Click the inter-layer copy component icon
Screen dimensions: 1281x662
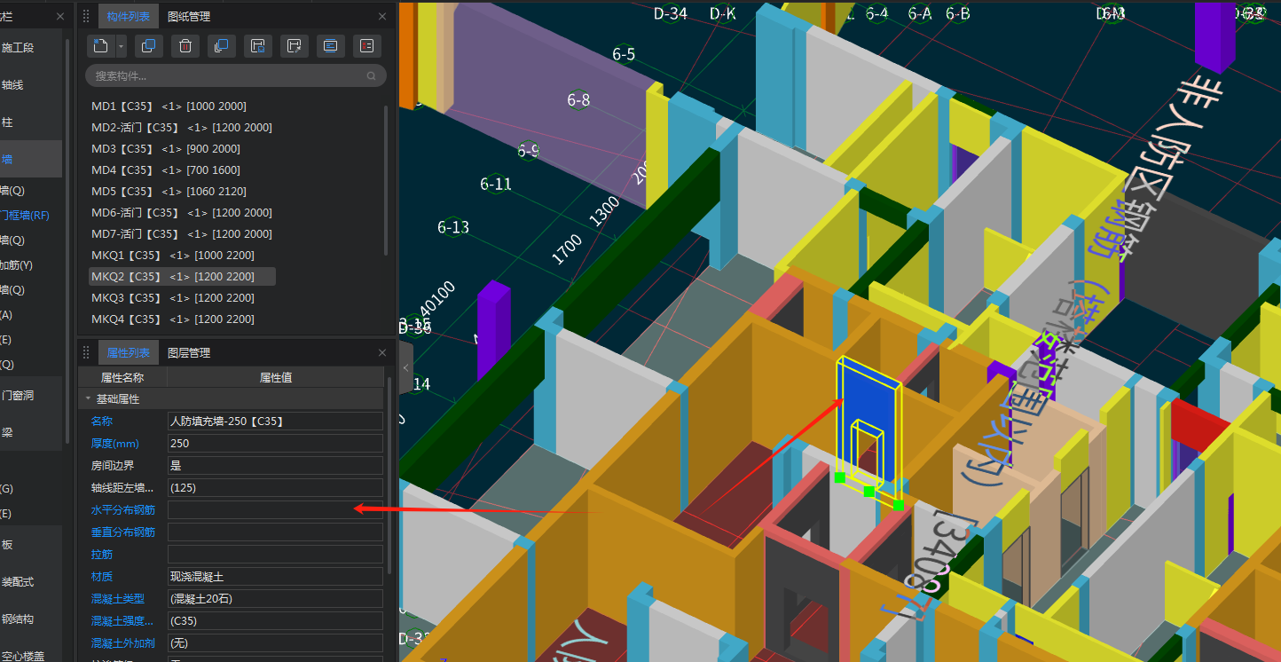(x=221, y=45)
